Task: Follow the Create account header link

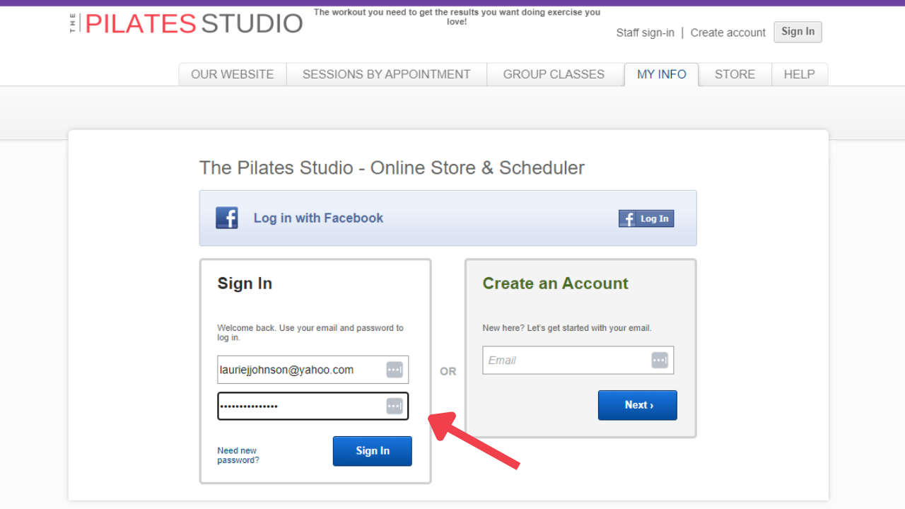Action: pos(728,33)
